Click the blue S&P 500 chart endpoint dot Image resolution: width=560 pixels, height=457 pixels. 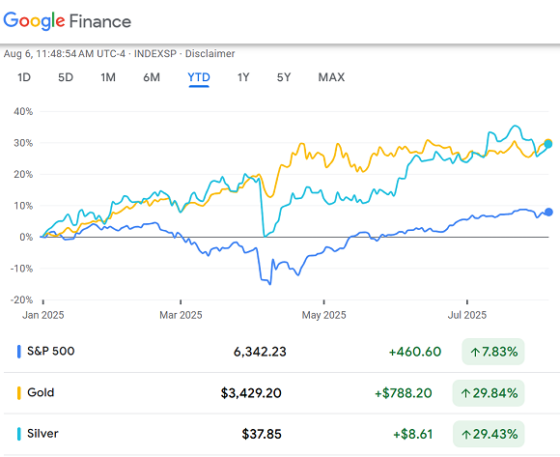(548, 212)
